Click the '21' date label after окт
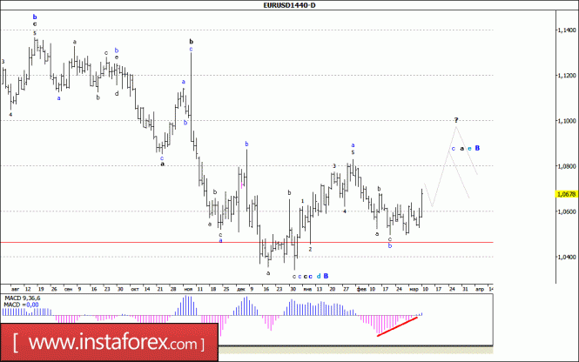The width and height of the screenshot is (579, 362). tap(160, 289)
